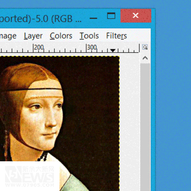Image resolution: width=191 pixels, height=191 pixels.
Task: Open the Tools menu
Action: (89, 36)
